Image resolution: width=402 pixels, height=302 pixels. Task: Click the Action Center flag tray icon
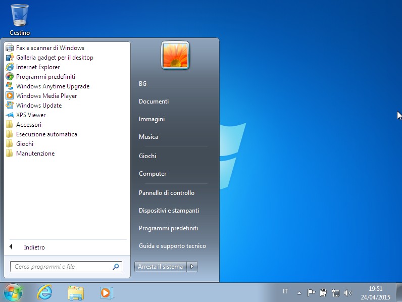(x=311, y=292)
